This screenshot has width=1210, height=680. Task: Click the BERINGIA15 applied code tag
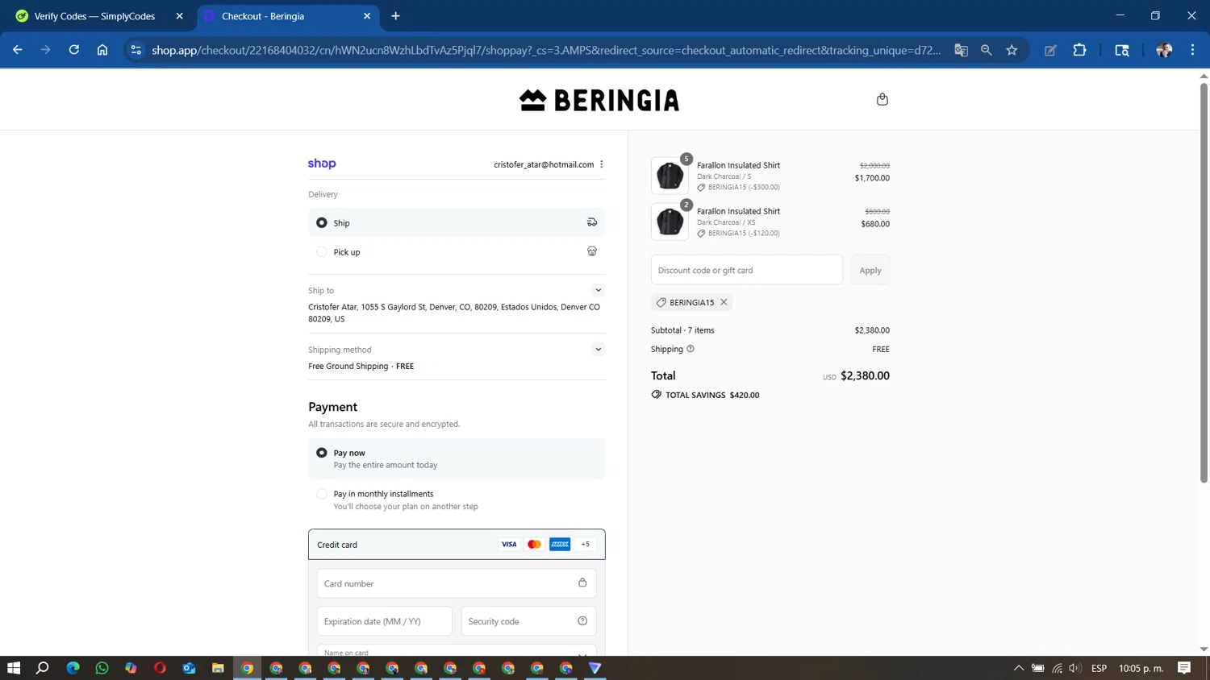coord(691,302)
